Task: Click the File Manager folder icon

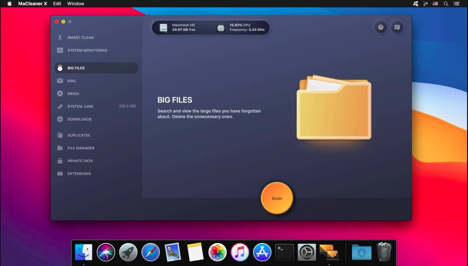Action: [60, 148]
